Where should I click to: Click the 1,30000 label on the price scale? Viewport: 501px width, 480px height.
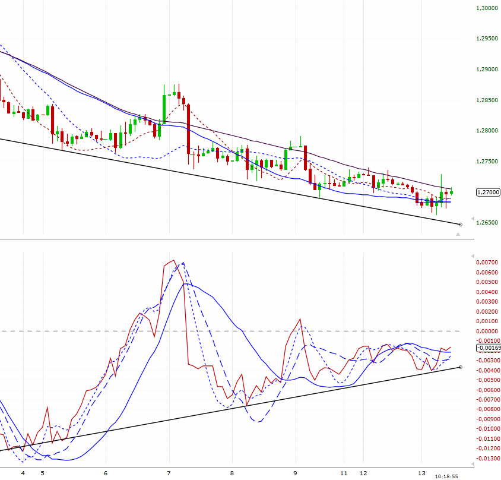[x=487, y=8]
